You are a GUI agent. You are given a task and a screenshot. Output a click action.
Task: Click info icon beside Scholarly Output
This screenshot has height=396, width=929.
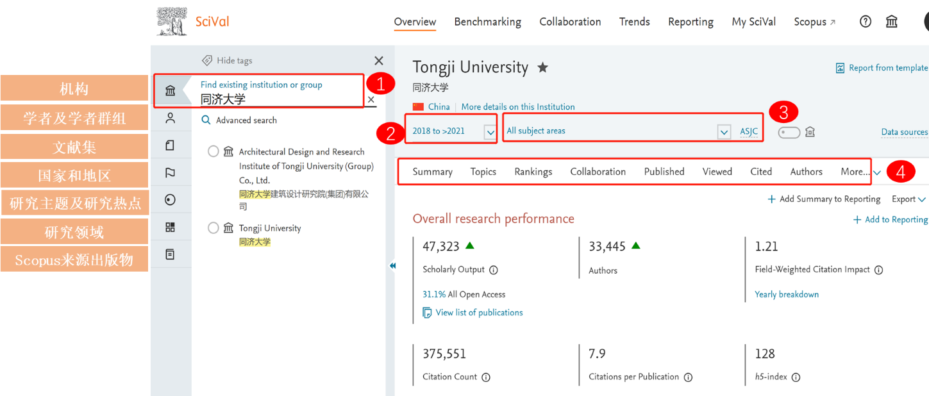[494, 270]
